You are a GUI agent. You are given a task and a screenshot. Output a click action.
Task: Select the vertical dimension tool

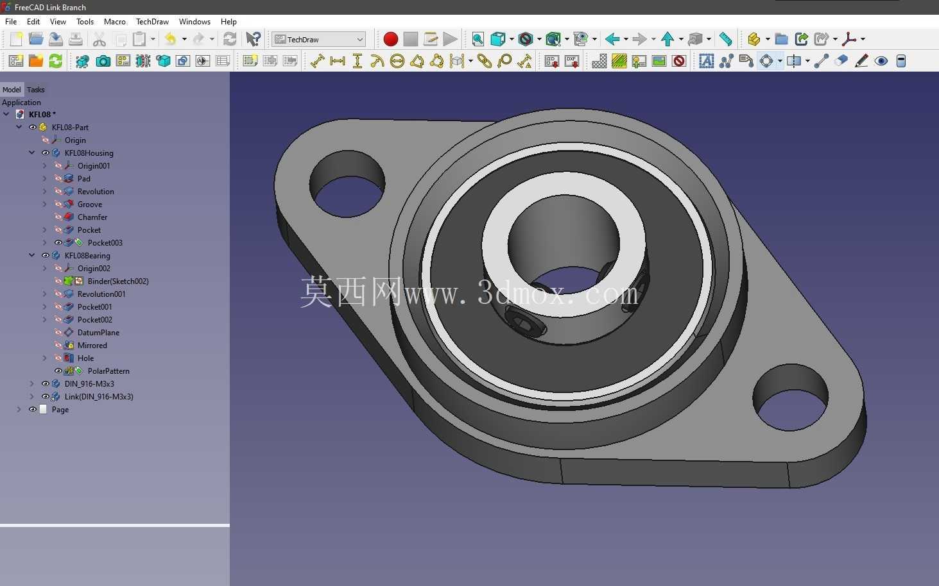pyautogui.click(x=358, y=61)
